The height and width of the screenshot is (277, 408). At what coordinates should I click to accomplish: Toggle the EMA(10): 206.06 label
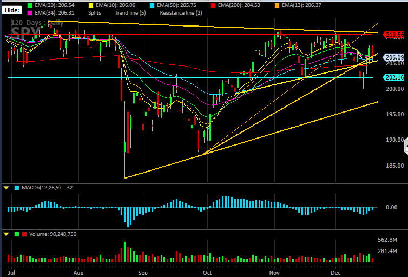click(116, 5)
